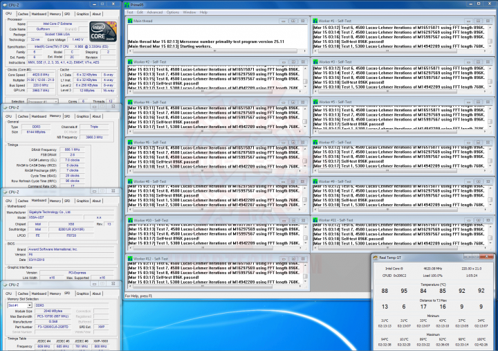498x351 pixels.
Task: Click the 85 temperature reading in Real Temp
Action: (x=443, y=291)
